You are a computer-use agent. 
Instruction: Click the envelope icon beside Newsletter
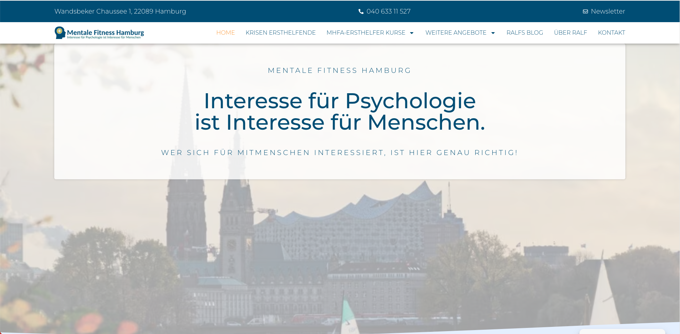pyautogui.click(x=585, y=11)
